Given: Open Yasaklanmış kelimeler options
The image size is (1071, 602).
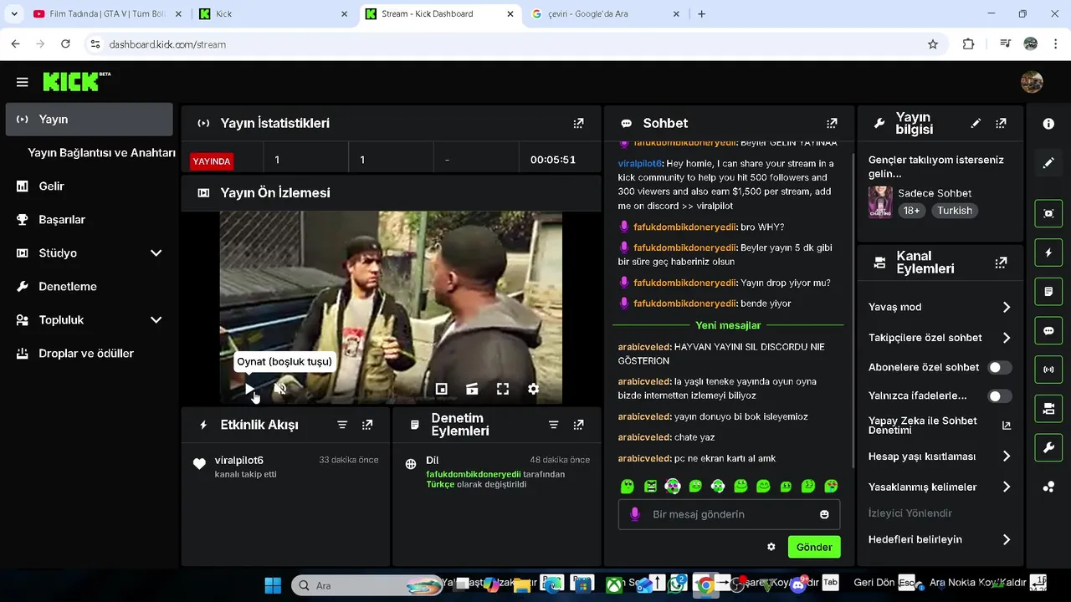Looking at the screenshot, I should [940, 487].
